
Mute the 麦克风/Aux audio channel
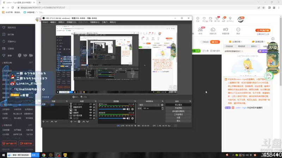tap(128, 109)
